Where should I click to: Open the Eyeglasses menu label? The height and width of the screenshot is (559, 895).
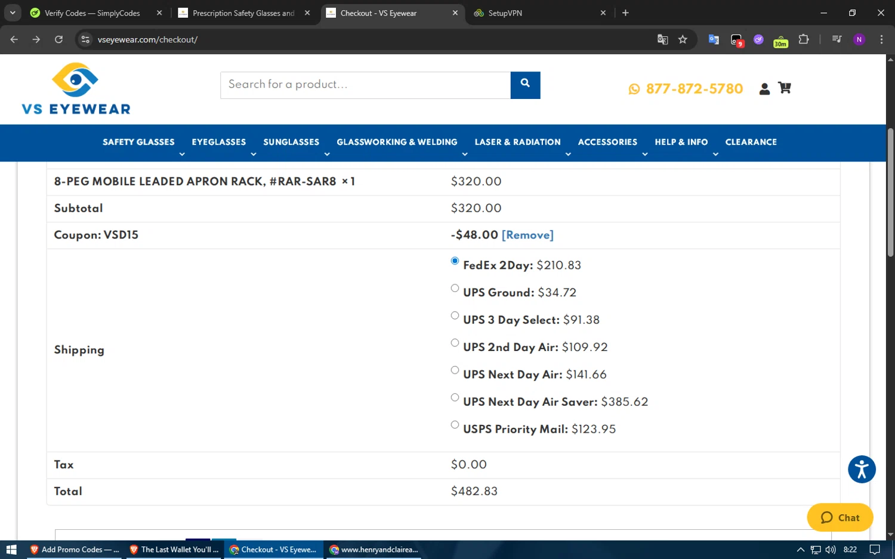(218, 142)
